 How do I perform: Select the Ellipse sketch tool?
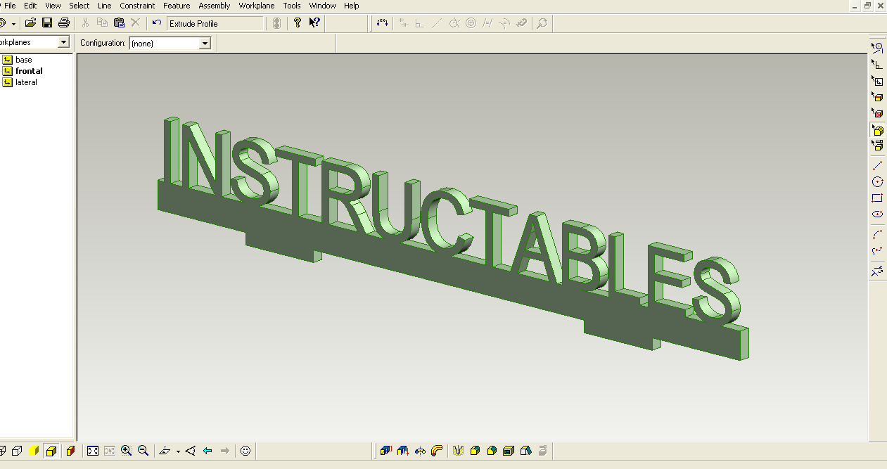pyautogui.click(x=877, y=214)
